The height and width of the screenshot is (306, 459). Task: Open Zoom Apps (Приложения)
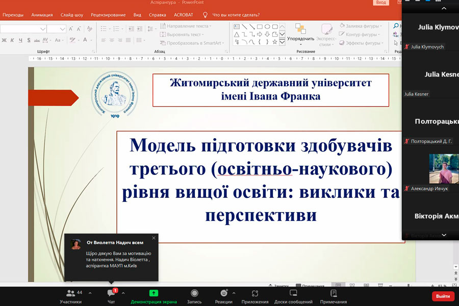pyautogui.click(x=255, y=295)
